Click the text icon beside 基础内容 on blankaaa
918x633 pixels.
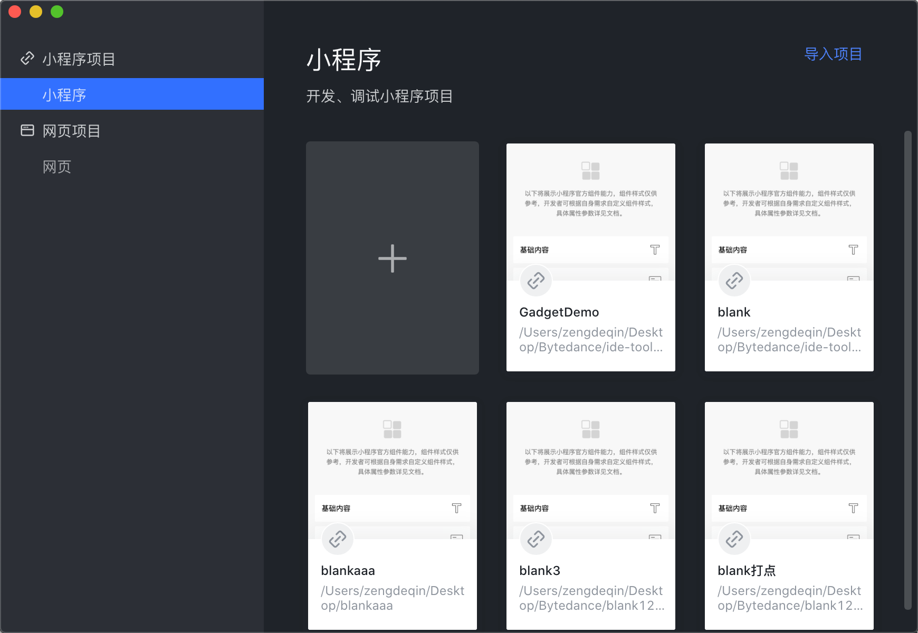tap(457, 508)
